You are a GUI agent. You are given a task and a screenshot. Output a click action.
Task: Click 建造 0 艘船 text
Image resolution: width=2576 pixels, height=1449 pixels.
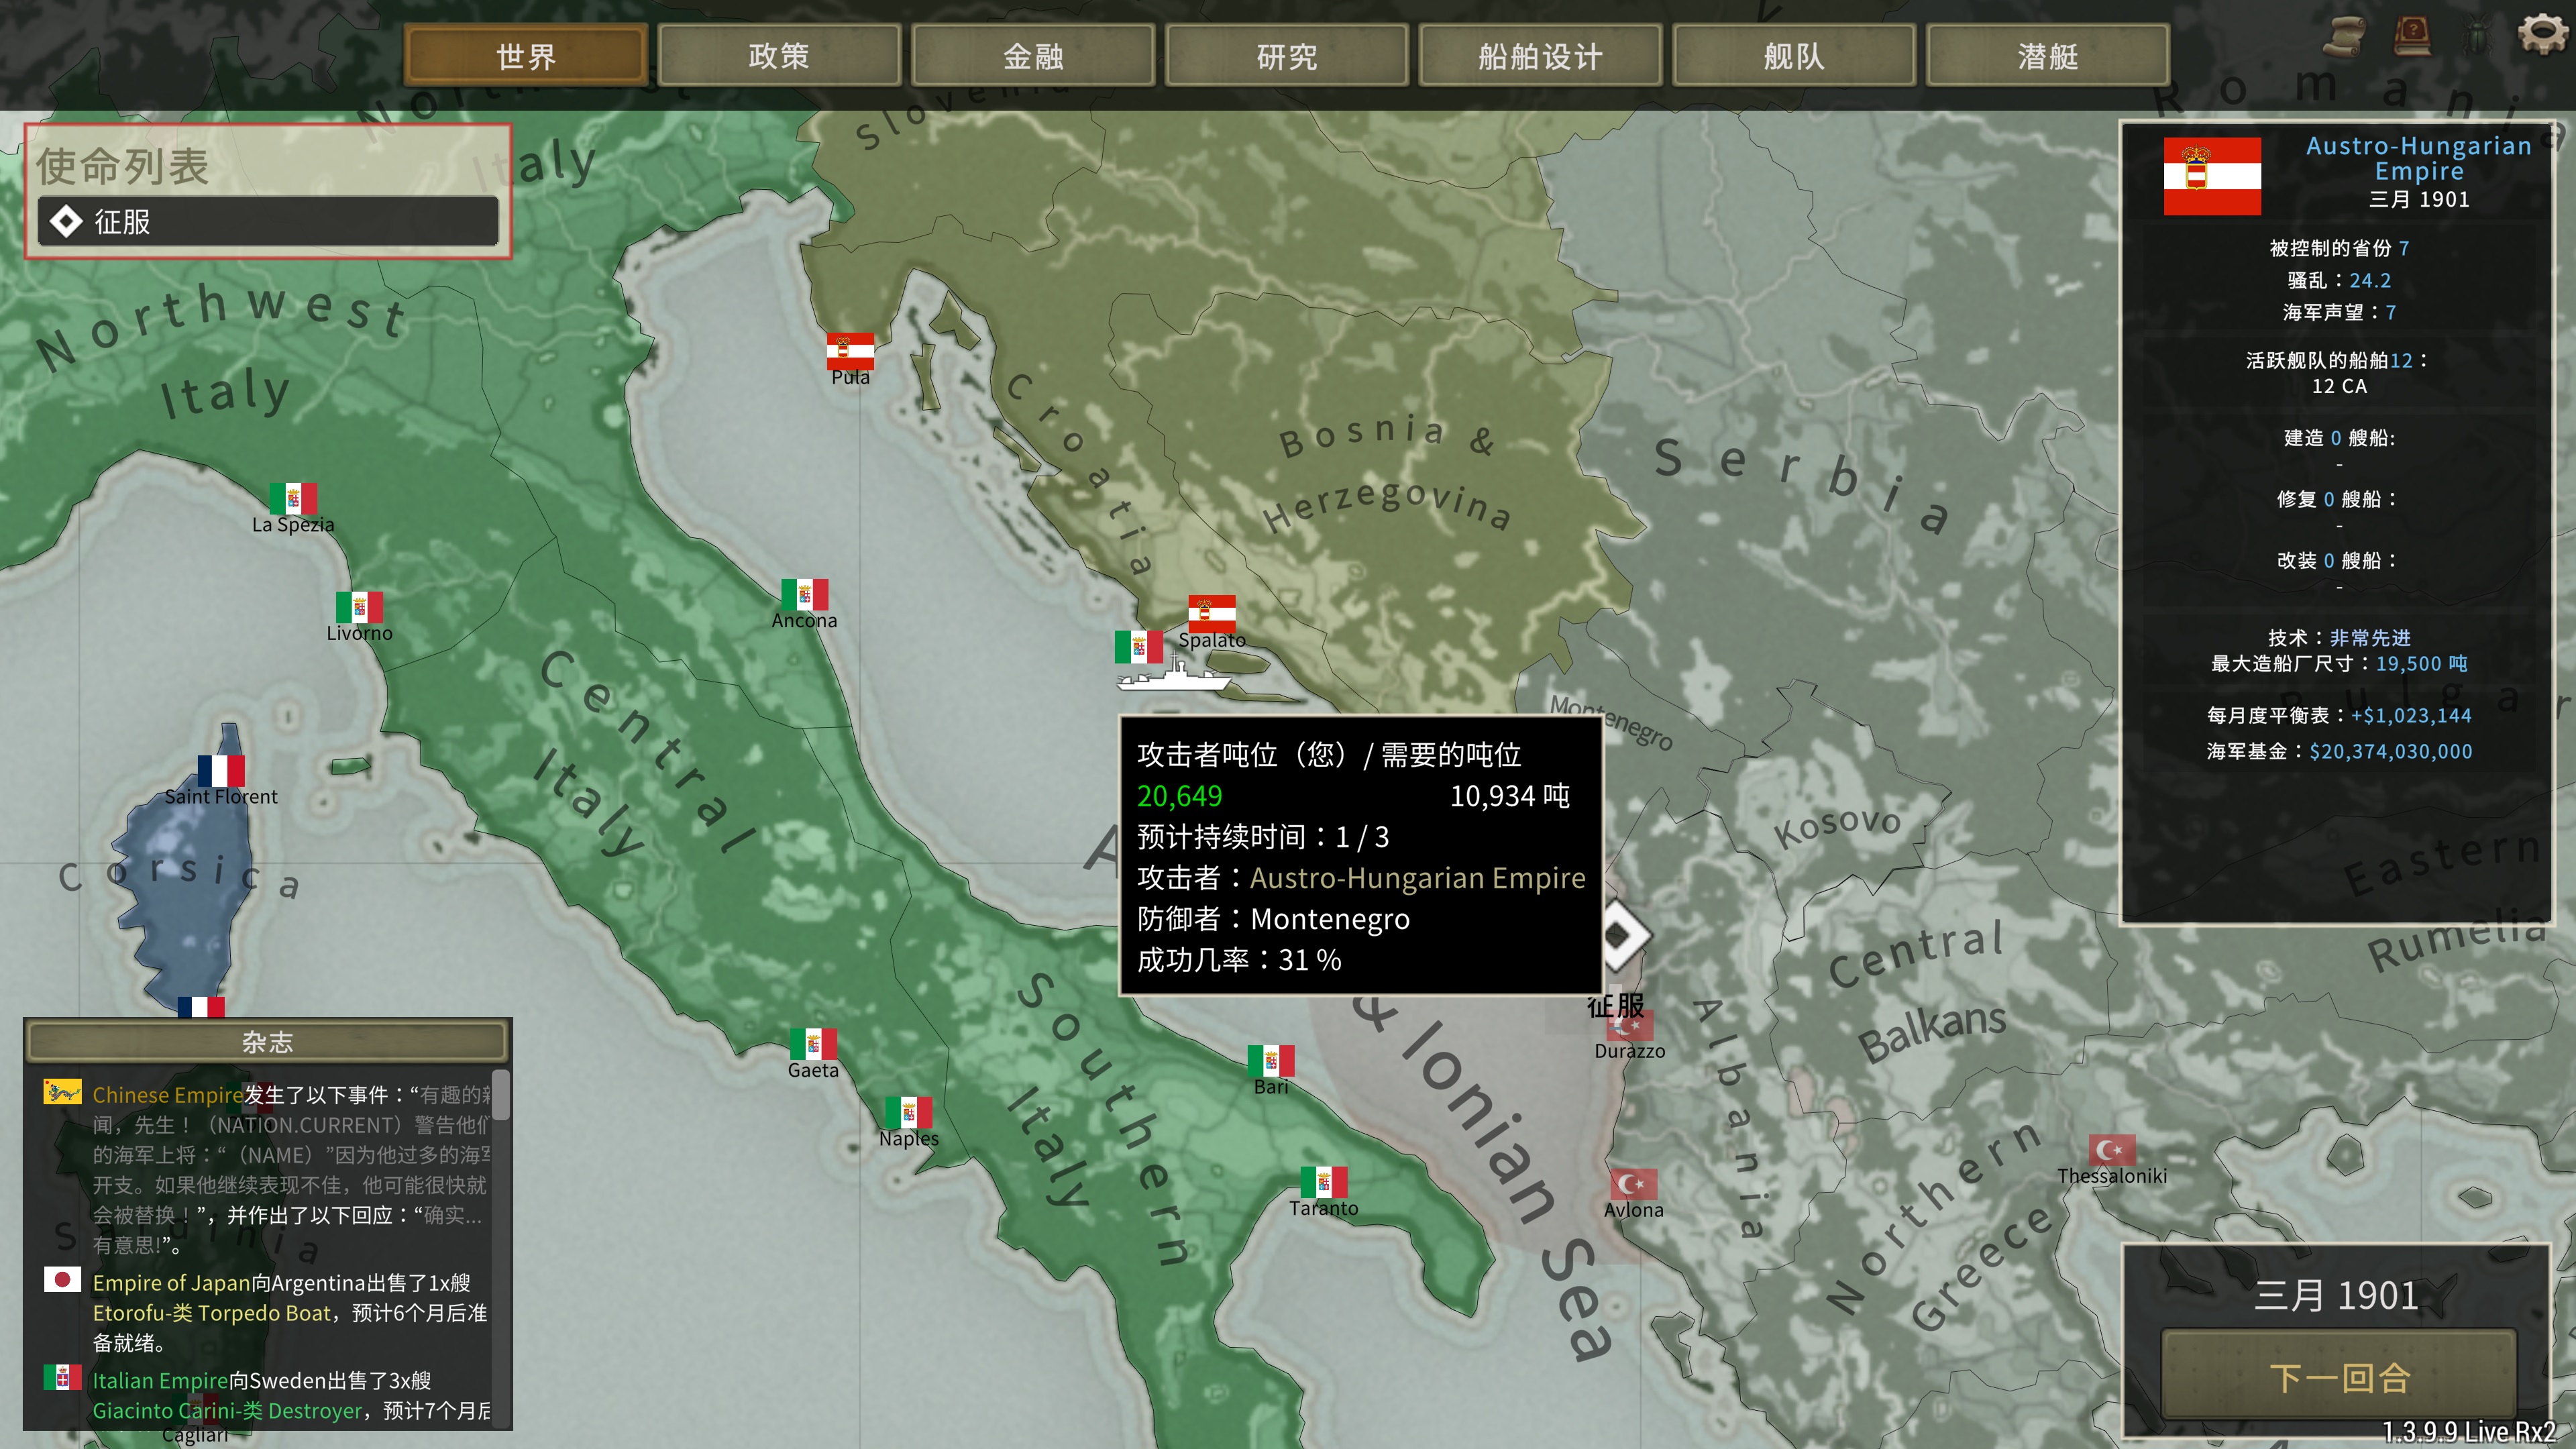click(2339, 438)
